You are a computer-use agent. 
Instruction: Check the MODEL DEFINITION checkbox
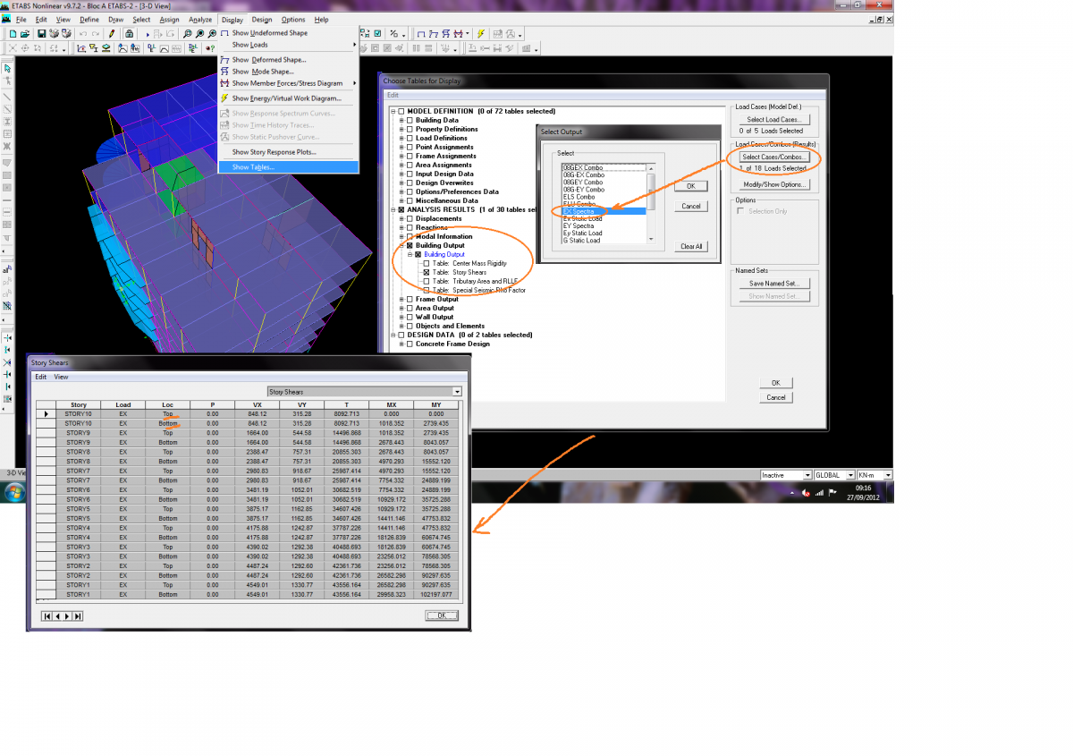[x=401, y=111]
